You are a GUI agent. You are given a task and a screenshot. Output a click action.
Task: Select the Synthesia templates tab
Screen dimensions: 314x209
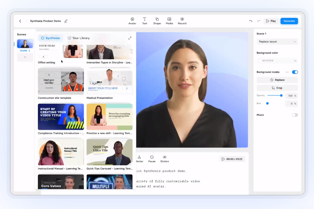pyautogui.click(x=50, y=38)
